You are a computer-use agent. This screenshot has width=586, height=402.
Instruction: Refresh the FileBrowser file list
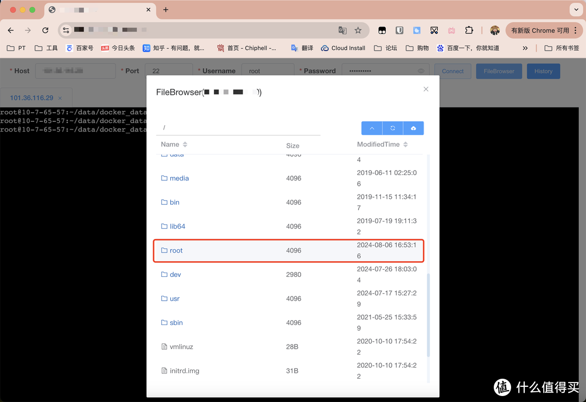coord(393,128)
